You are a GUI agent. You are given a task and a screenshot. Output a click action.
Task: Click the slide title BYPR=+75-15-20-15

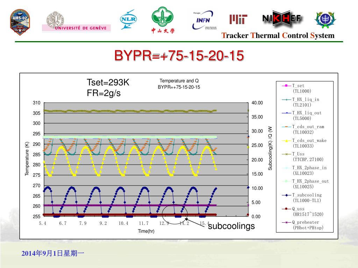point(179,55)
